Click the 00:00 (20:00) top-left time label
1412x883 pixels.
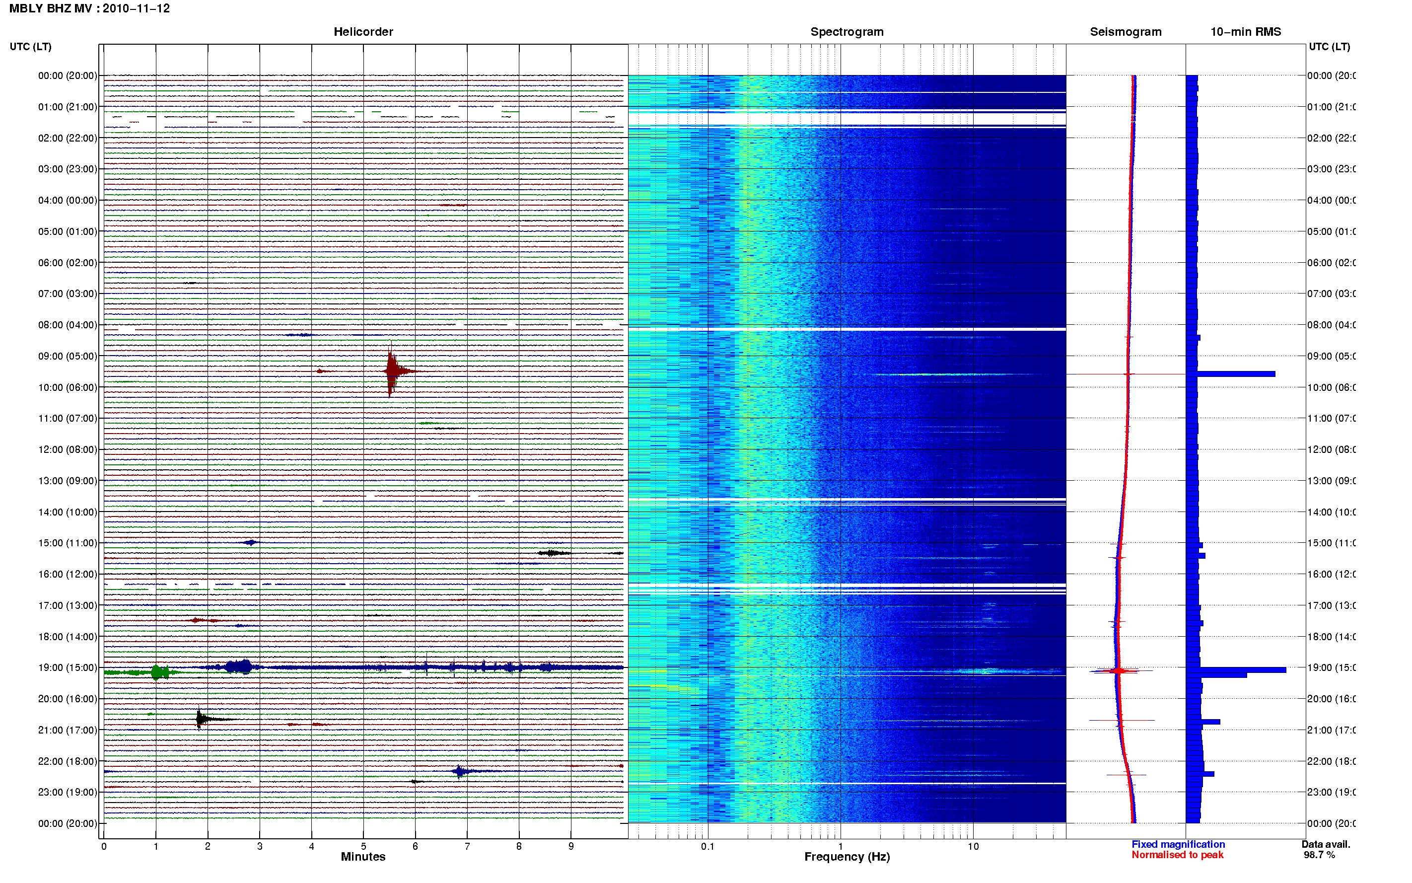tap(68, 75)
